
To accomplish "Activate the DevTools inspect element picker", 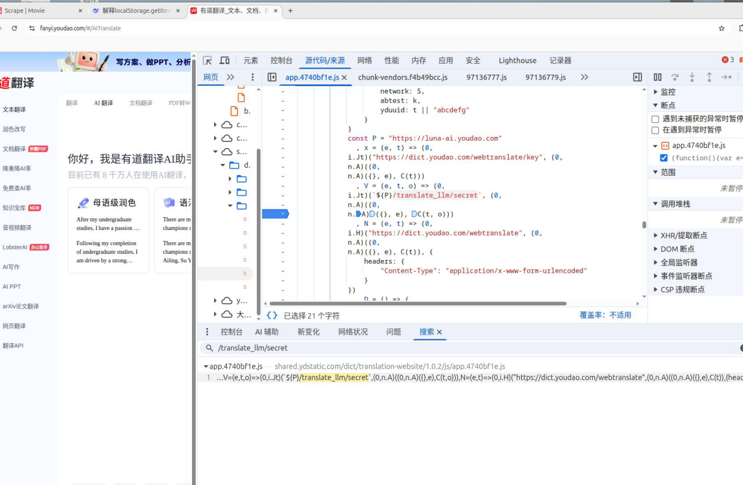I will [207, 61].
